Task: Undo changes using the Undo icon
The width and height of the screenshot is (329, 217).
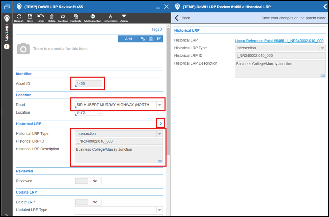Action: click(41, 18)
